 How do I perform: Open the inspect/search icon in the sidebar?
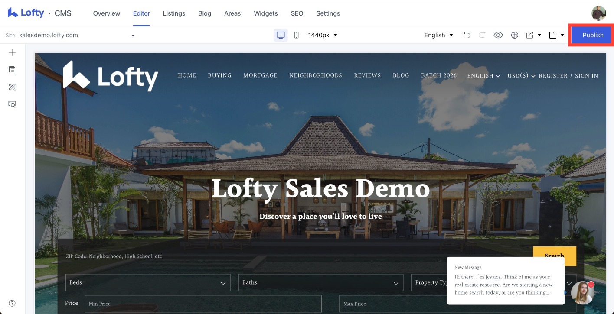pyautogui.click(x=12, y=104)
